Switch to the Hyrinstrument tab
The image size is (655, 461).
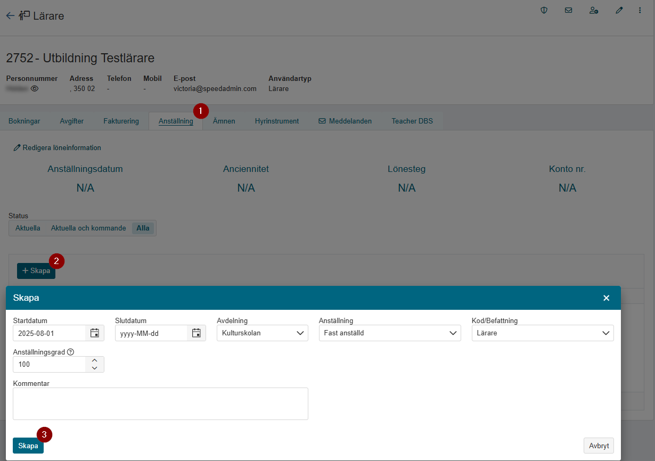[x=277, y=121]
